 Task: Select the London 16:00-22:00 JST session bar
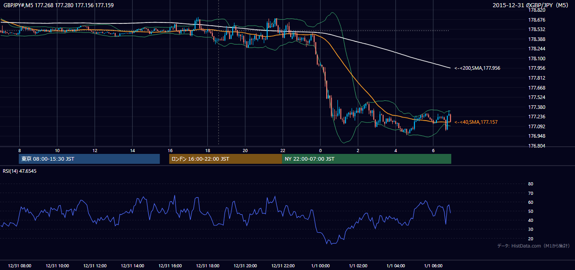point(225,159)
